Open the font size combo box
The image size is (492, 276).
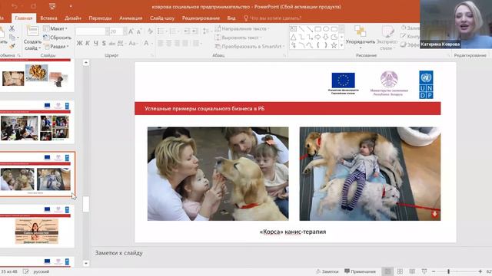pos(118,31)
